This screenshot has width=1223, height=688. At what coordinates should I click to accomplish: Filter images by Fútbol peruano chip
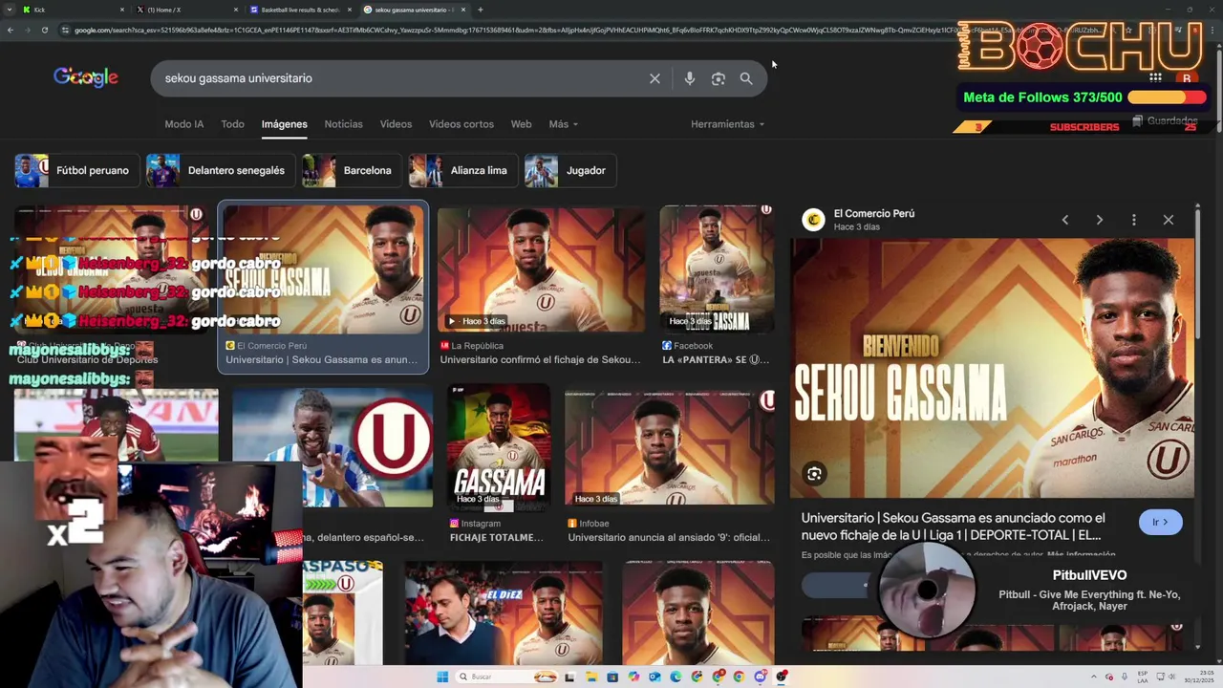(76, 170)
